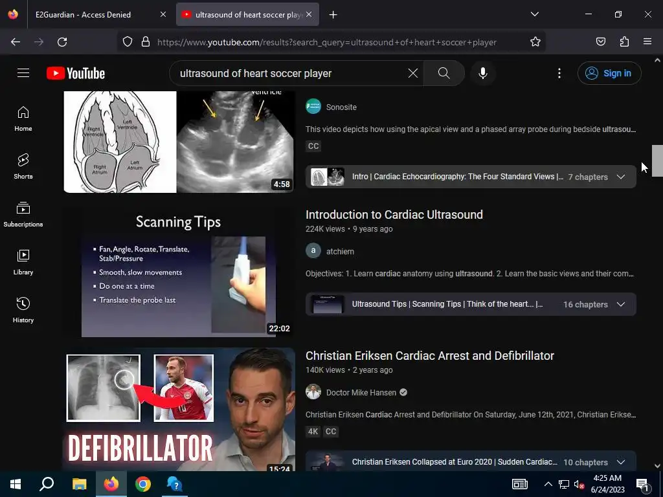The width and height of the screenshot is (663, 497).
Task: Clear the search query with the X
Action: pos(412,73)
